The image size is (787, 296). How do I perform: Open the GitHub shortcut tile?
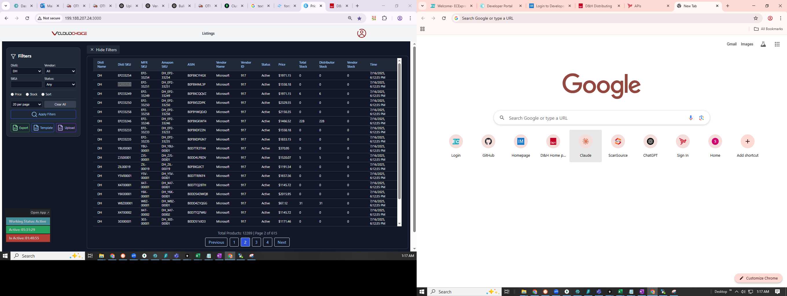[488, 146]
